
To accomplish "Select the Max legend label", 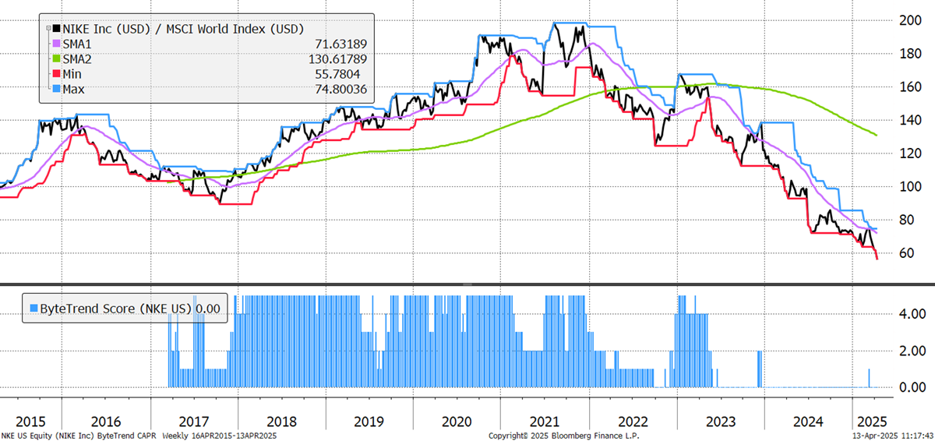I will (74, 89).
